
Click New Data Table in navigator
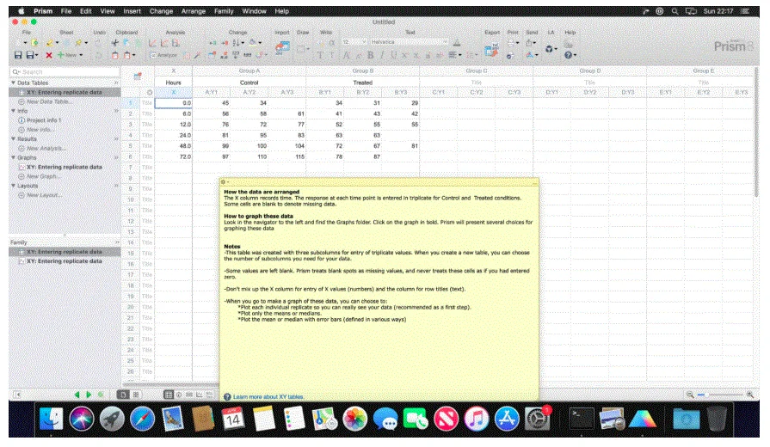point(49,101)
